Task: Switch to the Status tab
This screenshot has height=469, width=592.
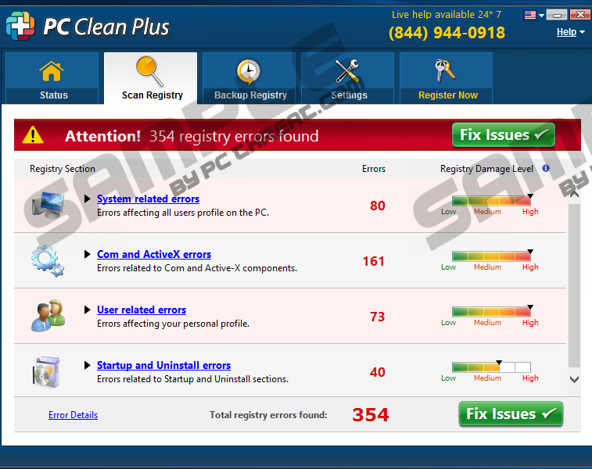Action: 53,78
